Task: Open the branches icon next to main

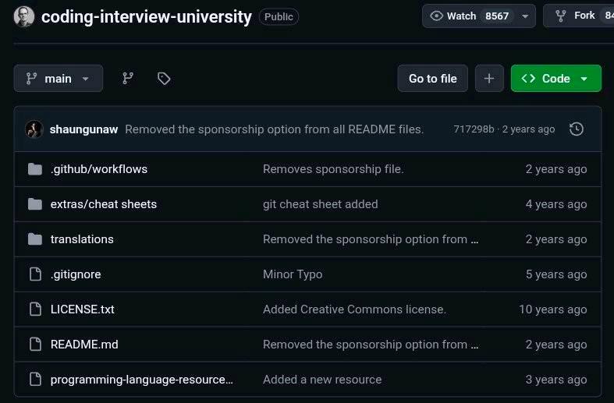Action: [128, 78]
